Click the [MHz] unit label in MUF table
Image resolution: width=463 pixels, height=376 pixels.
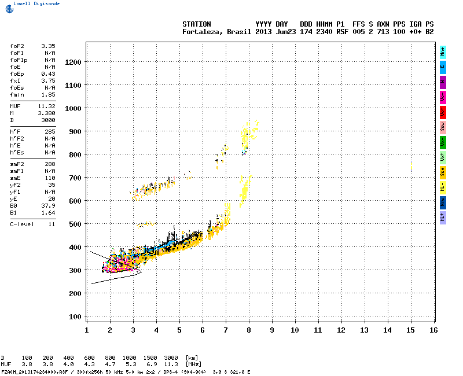pyautogui.click(x=193, y=364)
